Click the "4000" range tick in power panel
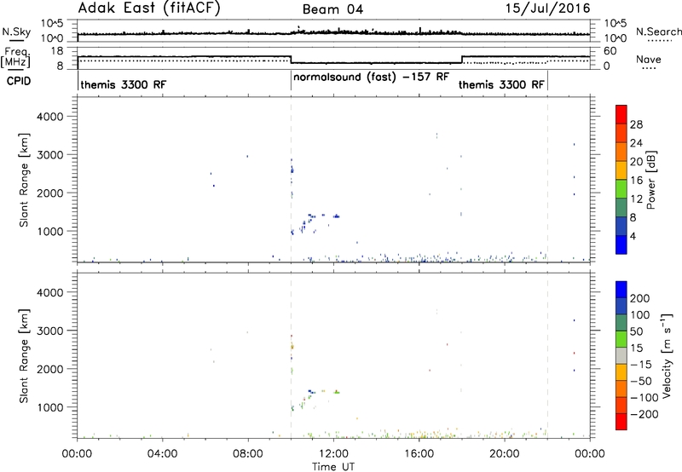 pyautogui.click(x=50, y=117)
